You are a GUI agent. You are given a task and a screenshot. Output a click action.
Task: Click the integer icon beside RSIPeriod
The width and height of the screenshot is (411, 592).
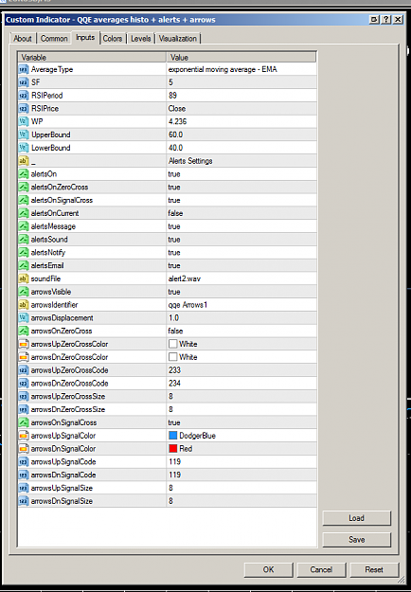(24, 96)
